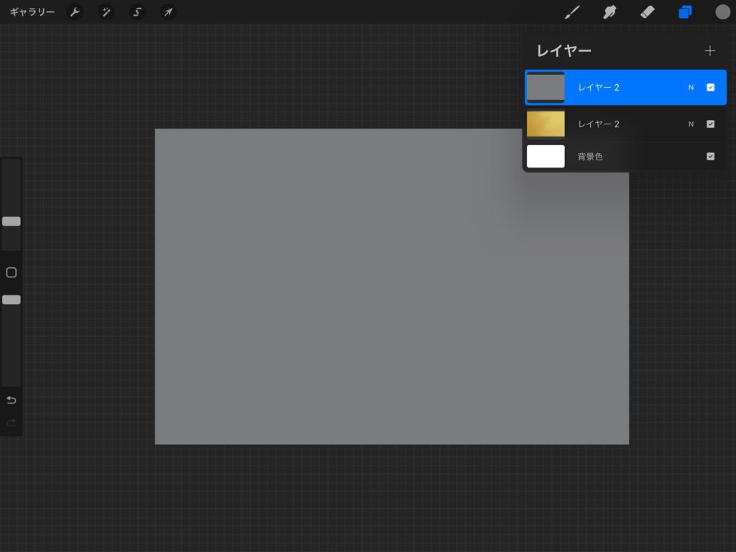Close the Layers panel via layers icon

684,12
